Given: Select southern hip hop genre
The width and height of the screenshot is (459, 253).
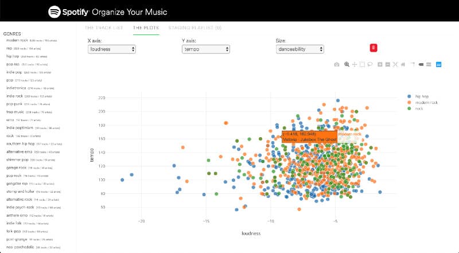Looking at the screenshot, I should pos(20,143).
